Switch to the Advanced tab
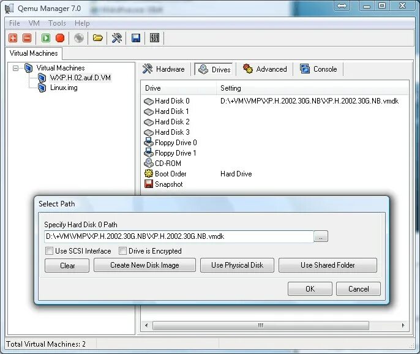This screenshot has width=420, height=354. (265, 69)
